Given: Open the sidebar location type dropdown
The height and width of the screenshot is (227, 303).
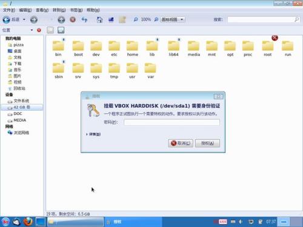Looking at the screenshot, I should point(32,30).
